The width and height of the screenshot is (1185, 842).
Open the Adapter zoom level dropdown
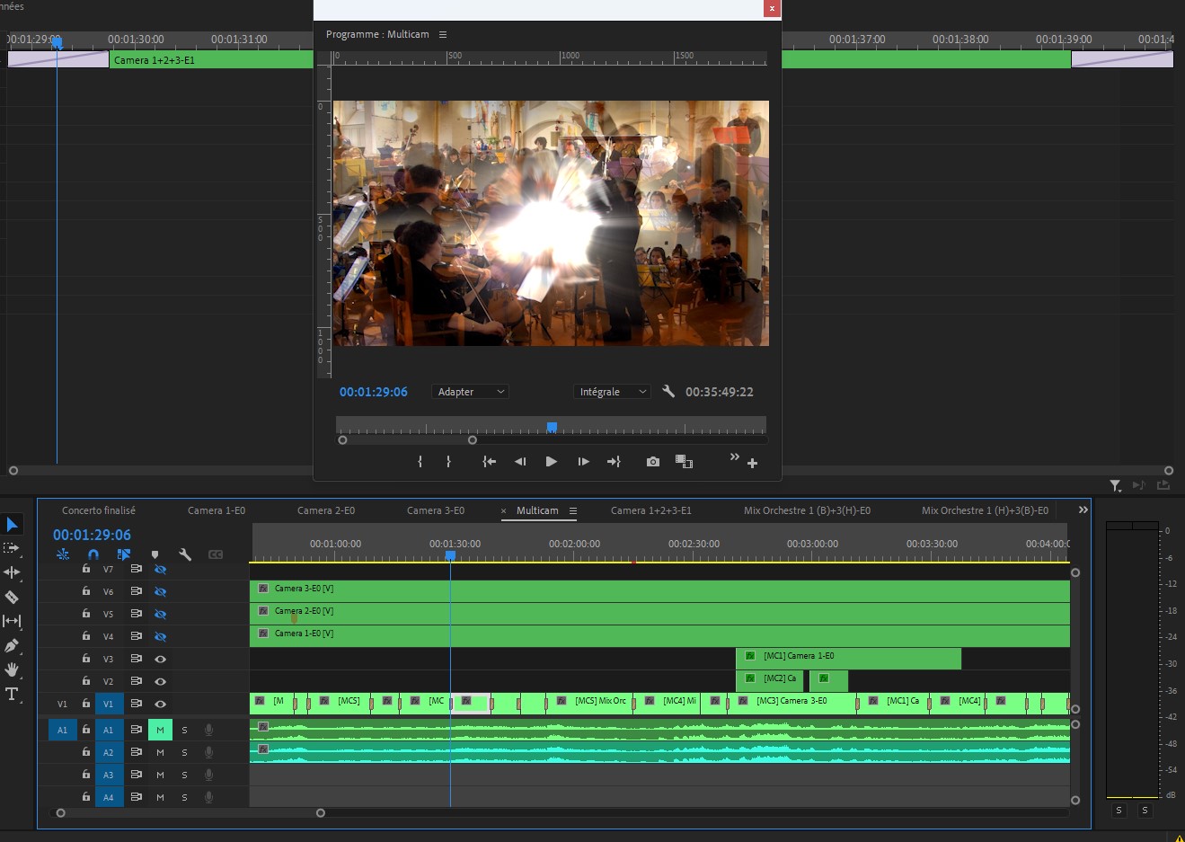471,392
